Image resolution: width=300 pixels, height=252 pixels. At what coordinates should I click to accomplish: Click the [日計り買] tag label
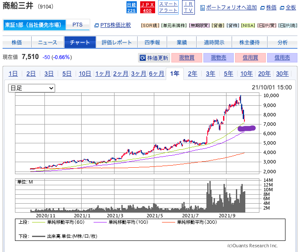[x=267, y=26]
